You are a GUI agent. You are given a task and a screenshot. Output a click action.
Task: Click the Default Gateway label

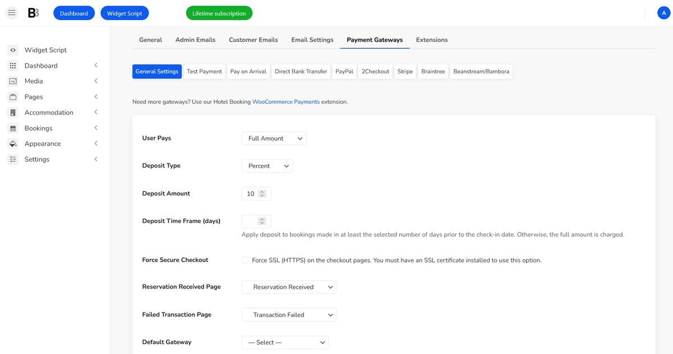167,342
